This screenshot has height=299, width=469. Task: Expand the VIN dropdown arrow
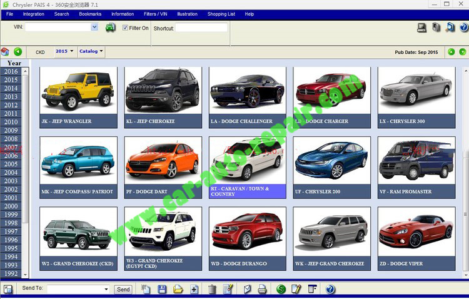pos(94,28)
